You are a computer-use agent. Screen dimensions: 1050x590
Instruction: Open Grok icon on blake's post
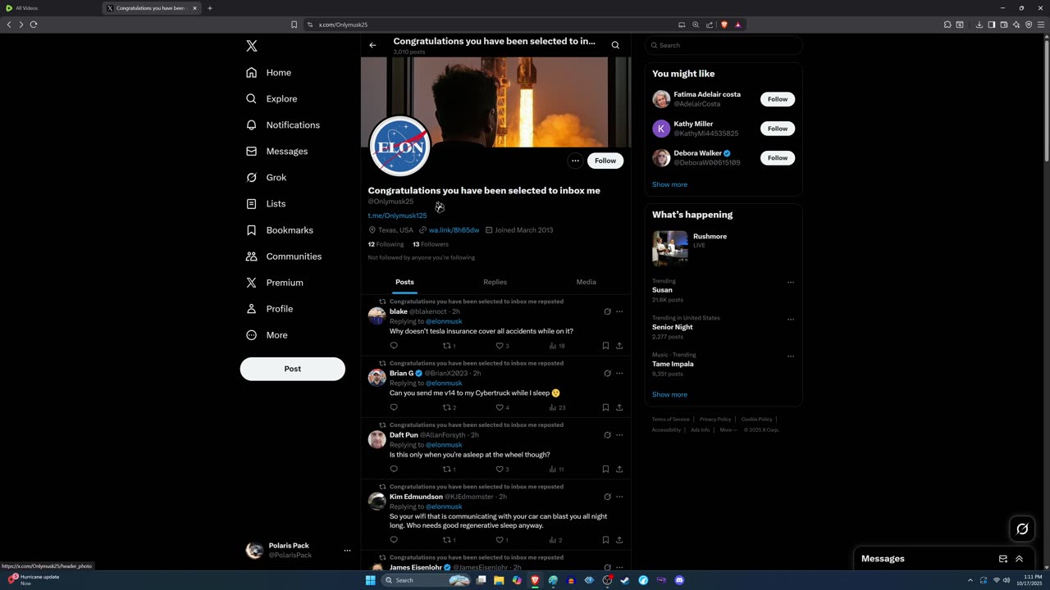click(x=607, y=311)
